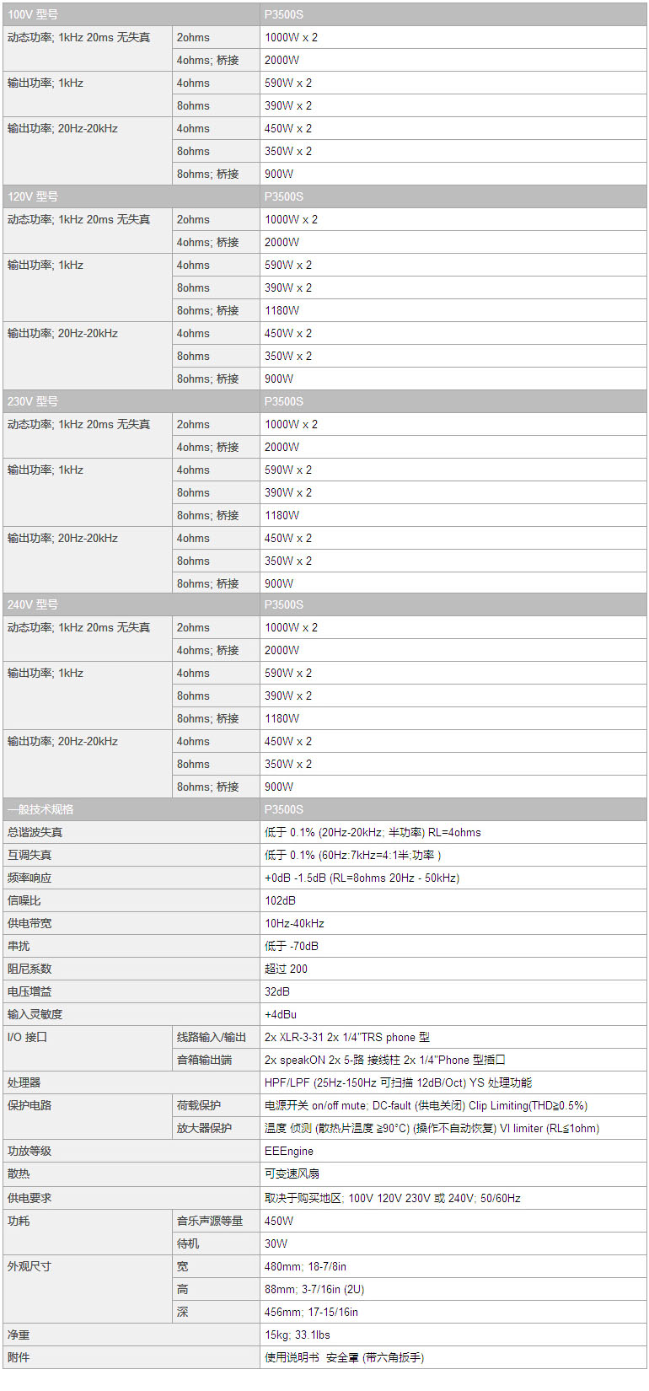Select the 音箱输出端 sub-label cell
Screen dimensions: 649x1391
[216, 1060]
